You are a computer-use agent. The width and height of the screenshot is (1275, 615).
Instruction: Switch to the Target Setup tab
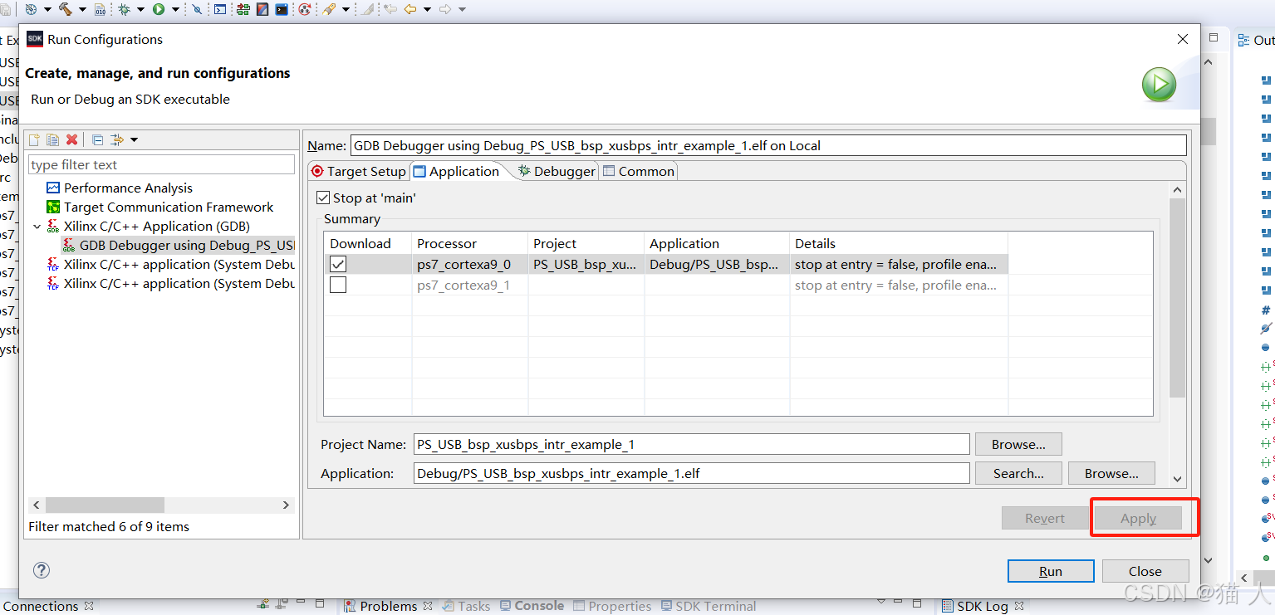[358, 171]
